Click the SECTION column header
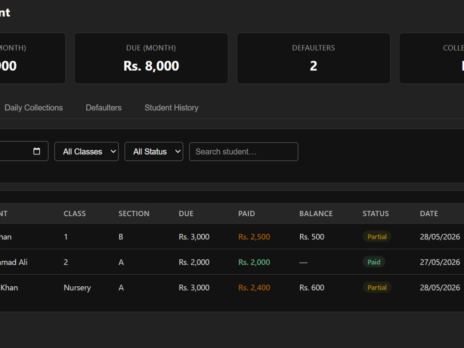 click(134, 213)
